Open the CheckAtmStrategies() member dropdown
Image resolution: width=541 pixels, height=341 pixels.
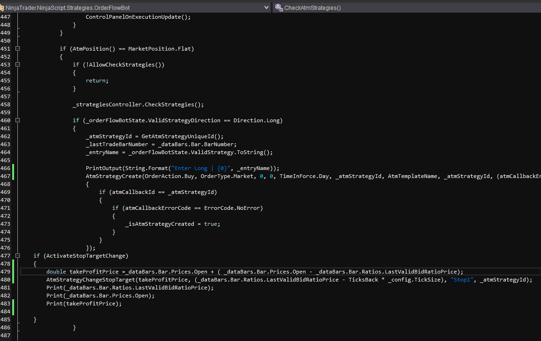click(407, 7)
